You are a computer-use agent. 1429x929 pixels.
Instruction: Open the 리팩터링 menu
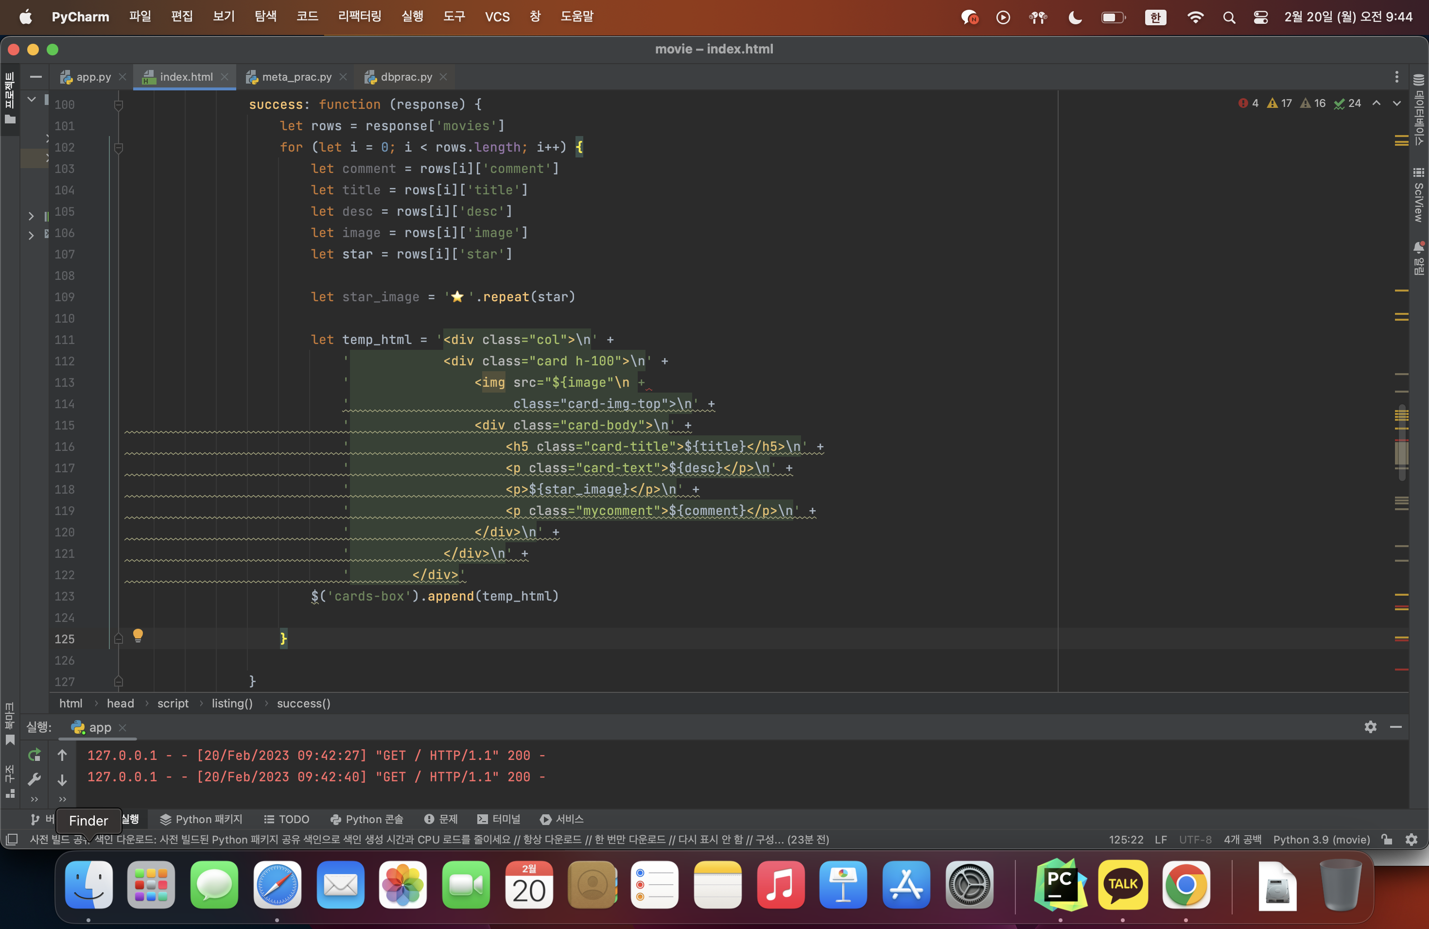360,17
